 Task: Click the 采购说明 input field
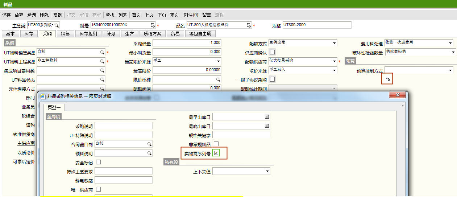tap(123, 126)
